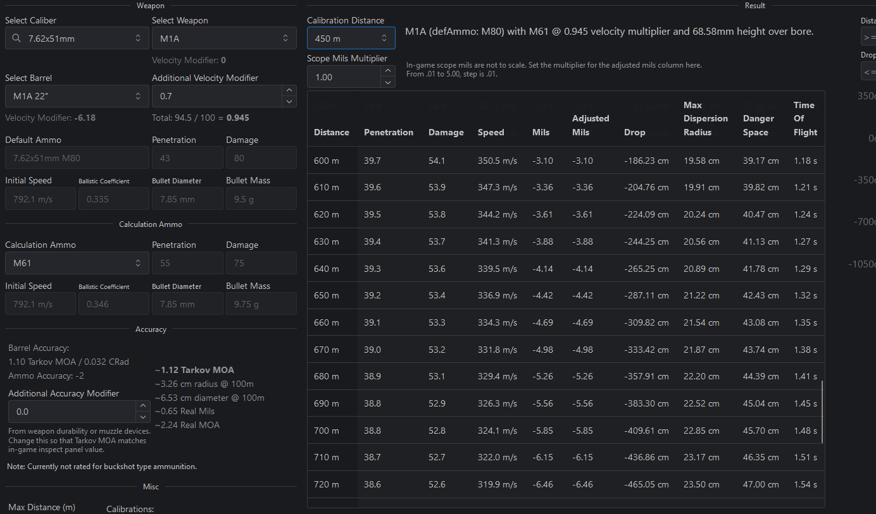Click the Time Of Flight column header

point(805,119)
